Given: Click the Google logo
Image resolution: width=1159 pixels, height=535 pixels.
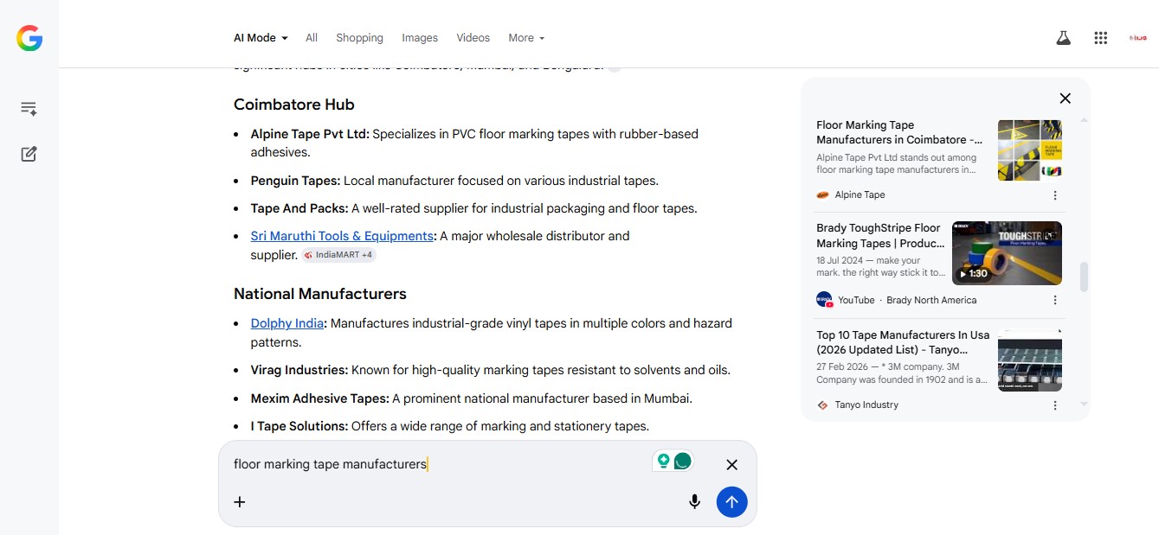Looking at the screenshot, I should (x=29, y=38).
